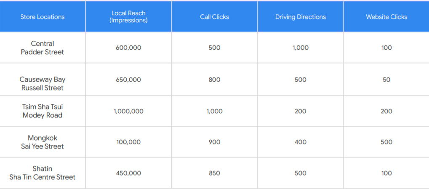Screen dimensions: 429x189
Task: Click the 600,000 impressions value
Action: tap(128, 48)
